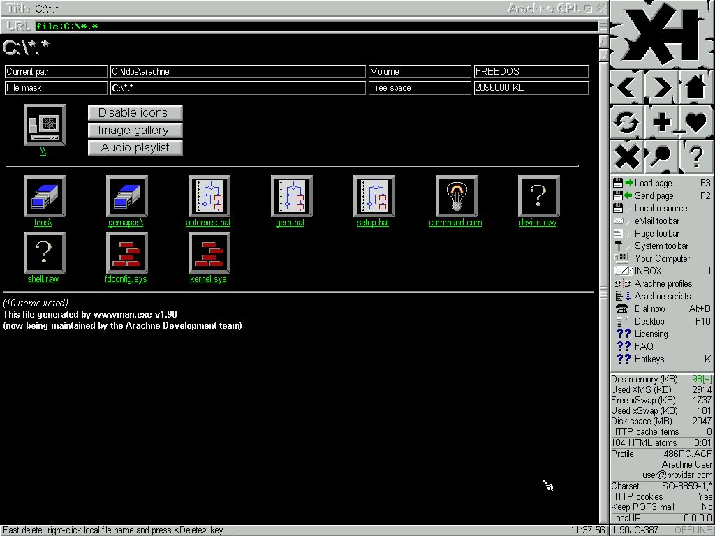Click the Back arrow navigation icon
The height and width of the screenshot is (536, 715).
[626, 87]
